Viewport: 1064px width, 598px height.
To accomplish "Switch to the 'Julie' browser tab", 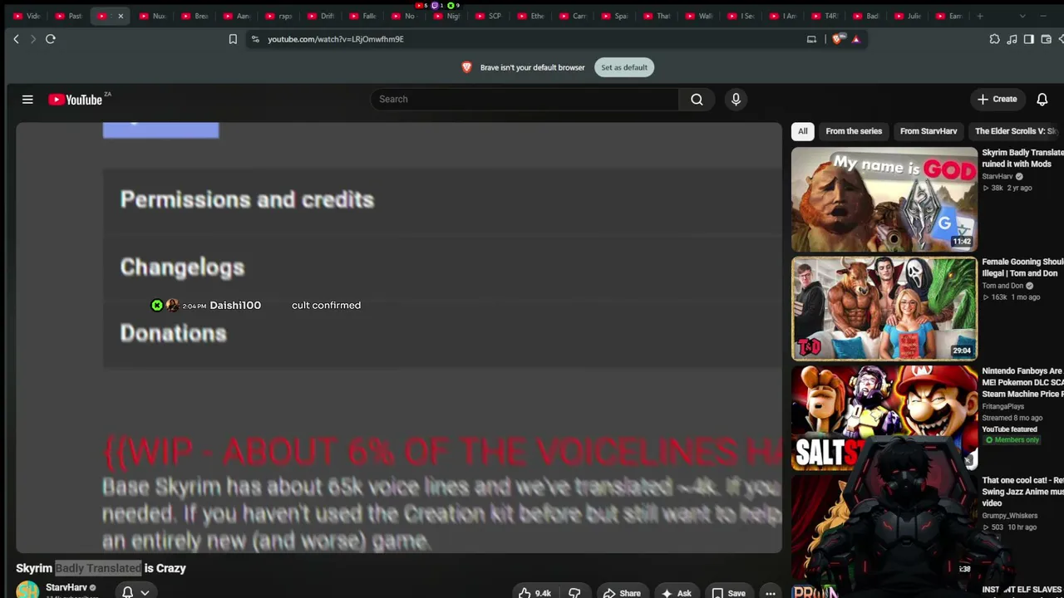I will [x=906, y=16].
